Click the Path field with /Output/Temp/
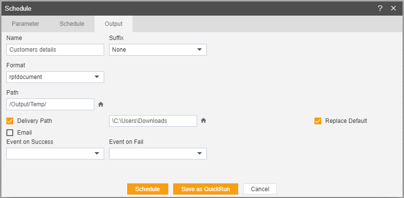 [x=50, y=104]
